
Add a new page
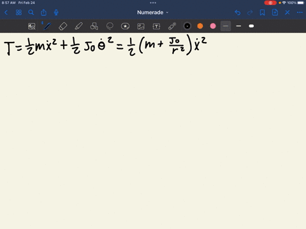[275, 12]
